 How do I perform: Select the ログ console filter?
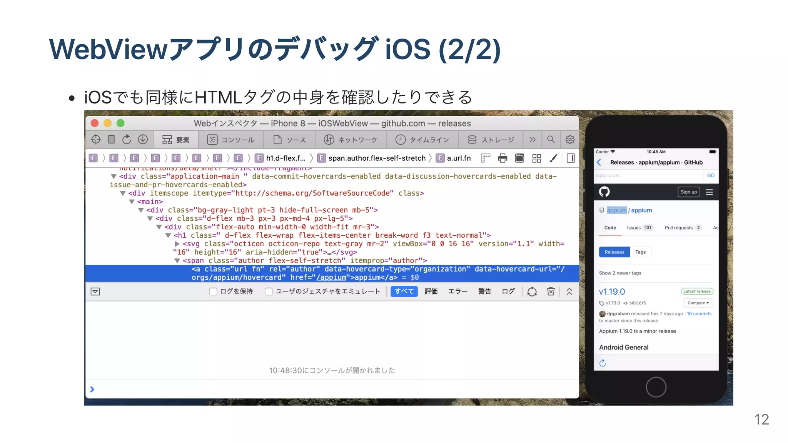pyautogui.click(x=508, y=291)
